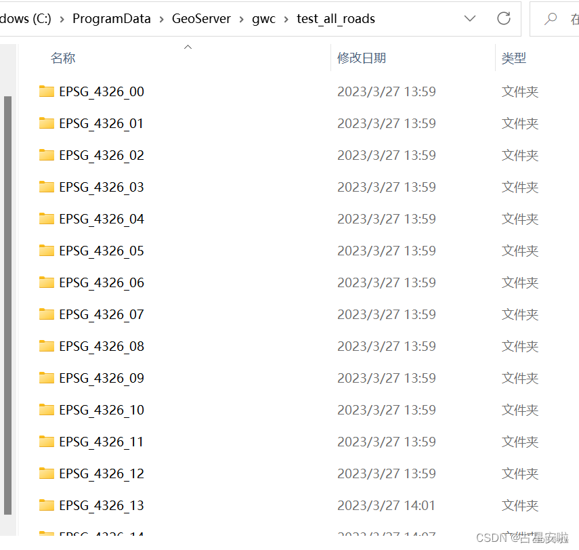Image resolution: width=579 pixels, height=550 pixels.
Task: Select the folder name EPSG_4326_04
Action: point(102,219)
